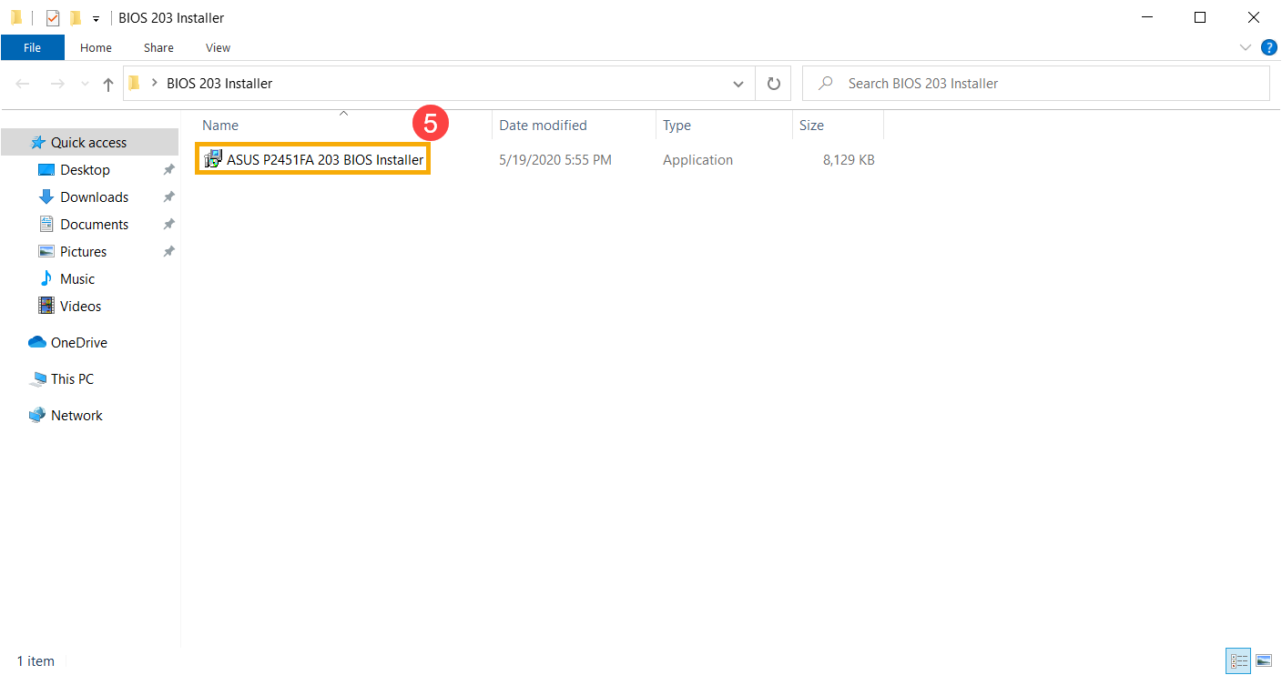Switch to the Home ribbon tab
The width and height of the screenshot is (1282, 675).
click(x=96, y=47)
